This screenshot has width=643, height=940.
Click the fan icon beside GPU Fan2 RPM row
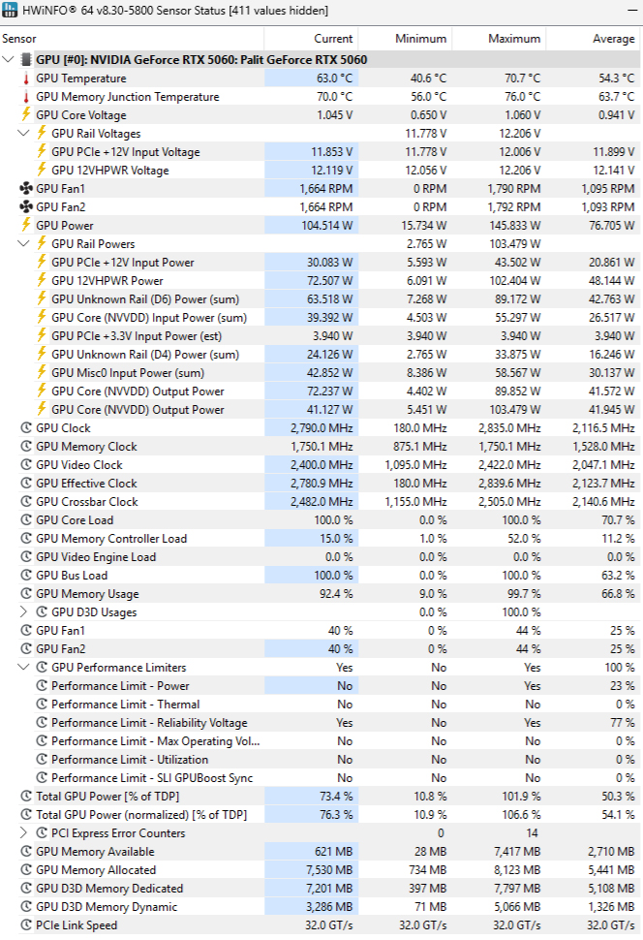coord(26,206)
